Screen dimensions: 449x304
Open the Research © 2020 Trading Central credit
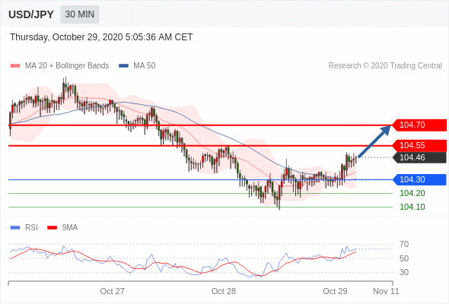tap(385, 66)
